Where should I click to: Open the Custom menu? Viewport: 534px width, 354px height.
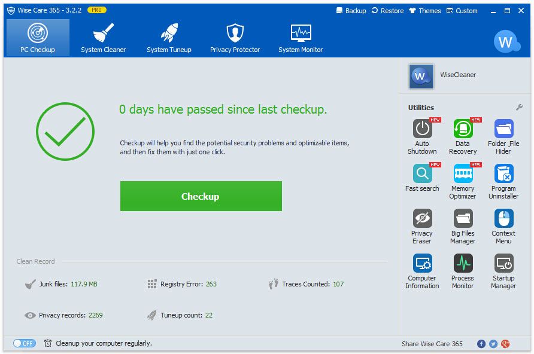pos(461,11)
